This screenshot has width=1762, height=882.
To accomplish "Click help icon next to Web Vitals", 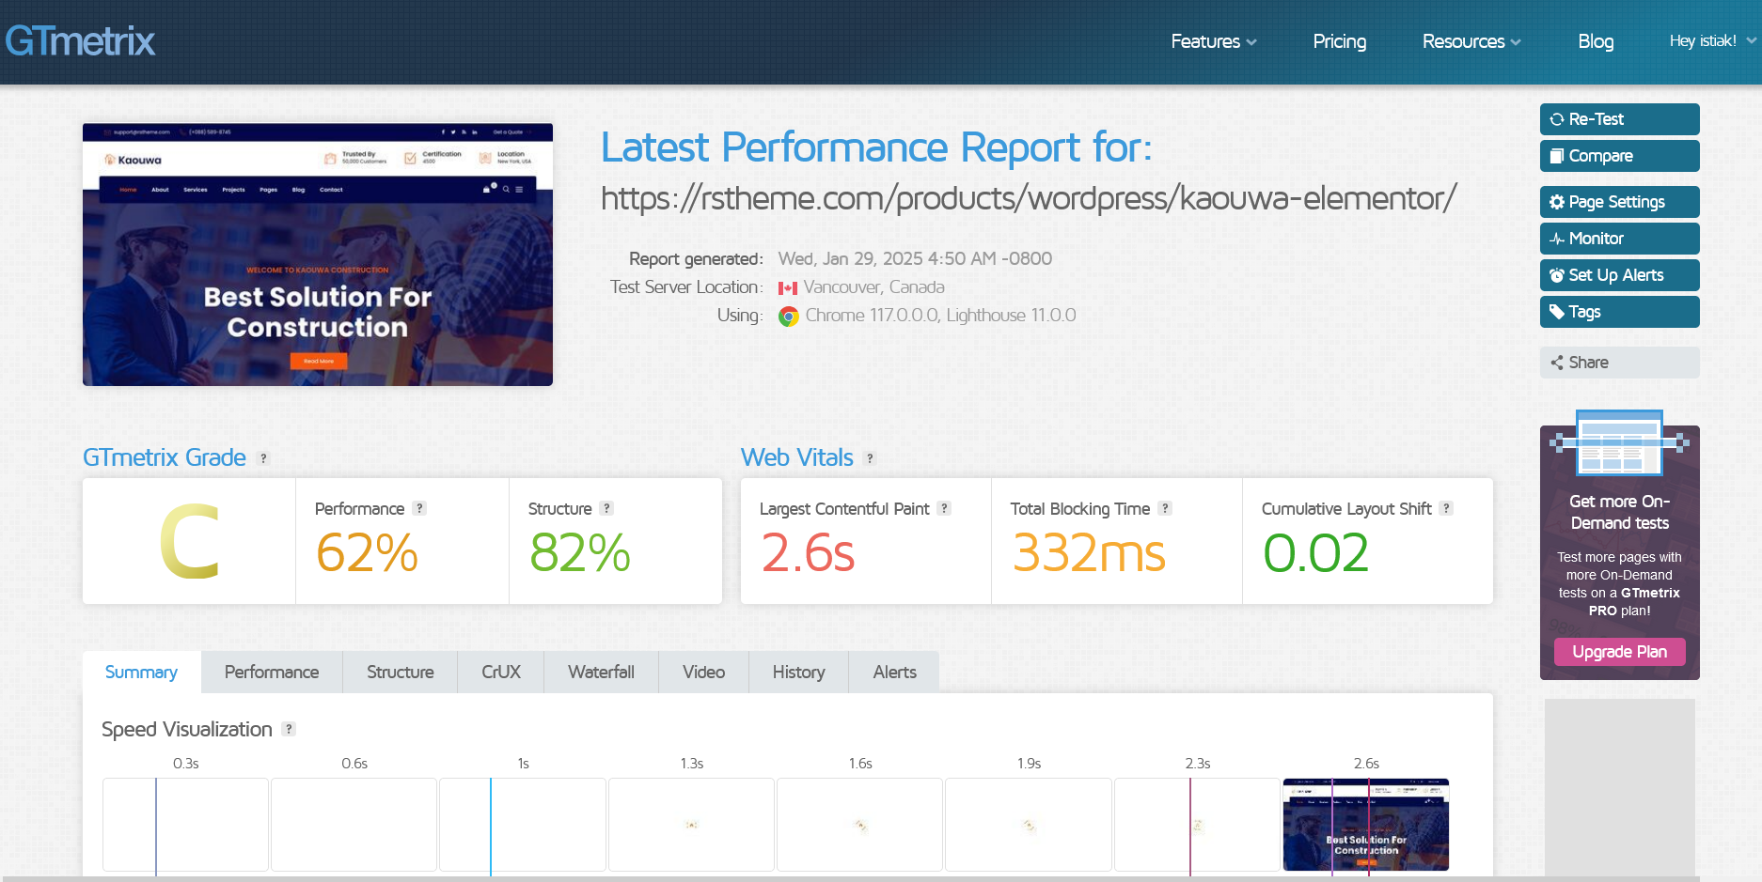I will (870, 458).
